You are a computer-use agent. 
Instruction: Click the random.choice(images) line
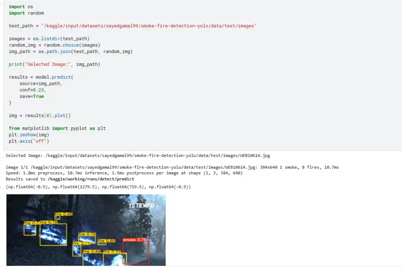click(54, 45)
